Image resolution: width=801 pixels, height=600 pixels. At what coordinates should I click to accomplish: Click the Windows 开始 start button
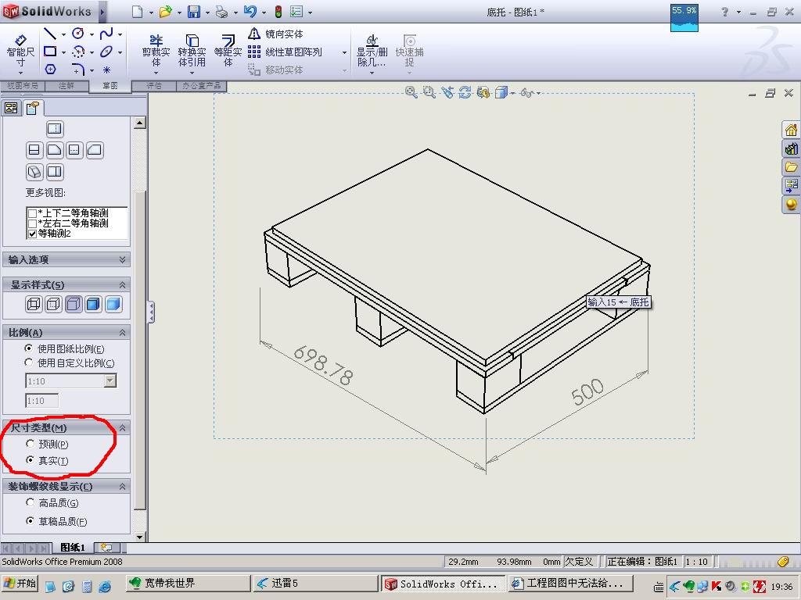tap(20, 583)
